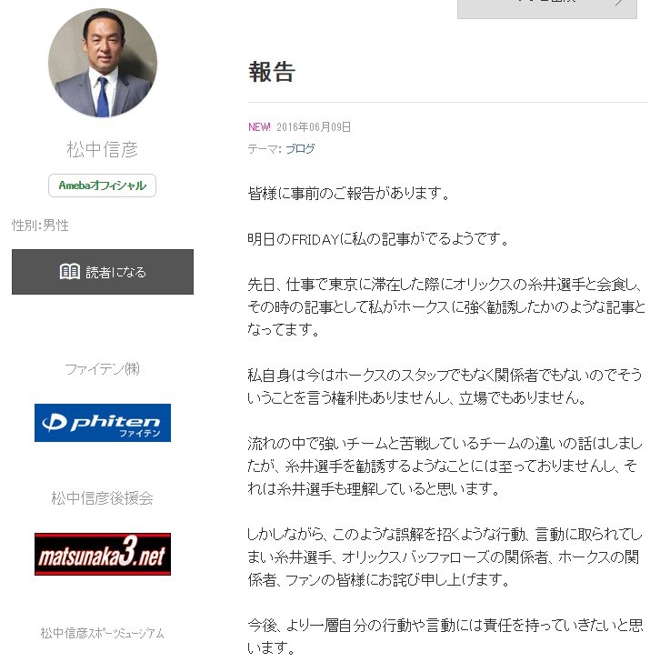Click the 読者になる button

click(x=103, y=272)
